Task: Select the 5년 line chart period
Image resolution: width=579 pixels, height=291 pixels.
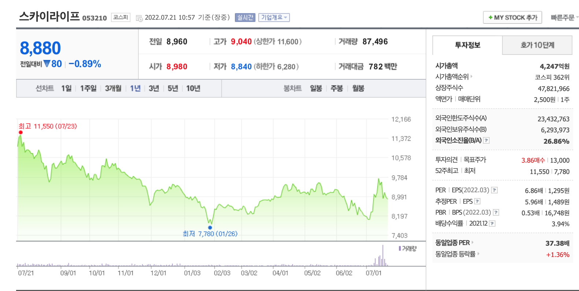Action: point(173,88)
